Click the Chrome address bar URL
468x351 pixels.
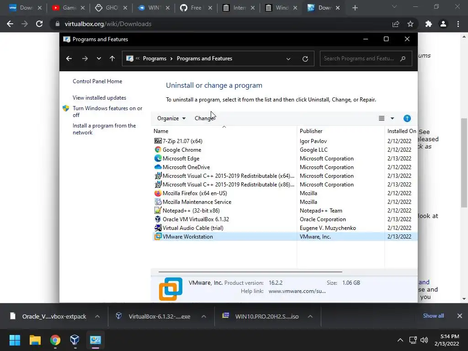coord(108,24)
